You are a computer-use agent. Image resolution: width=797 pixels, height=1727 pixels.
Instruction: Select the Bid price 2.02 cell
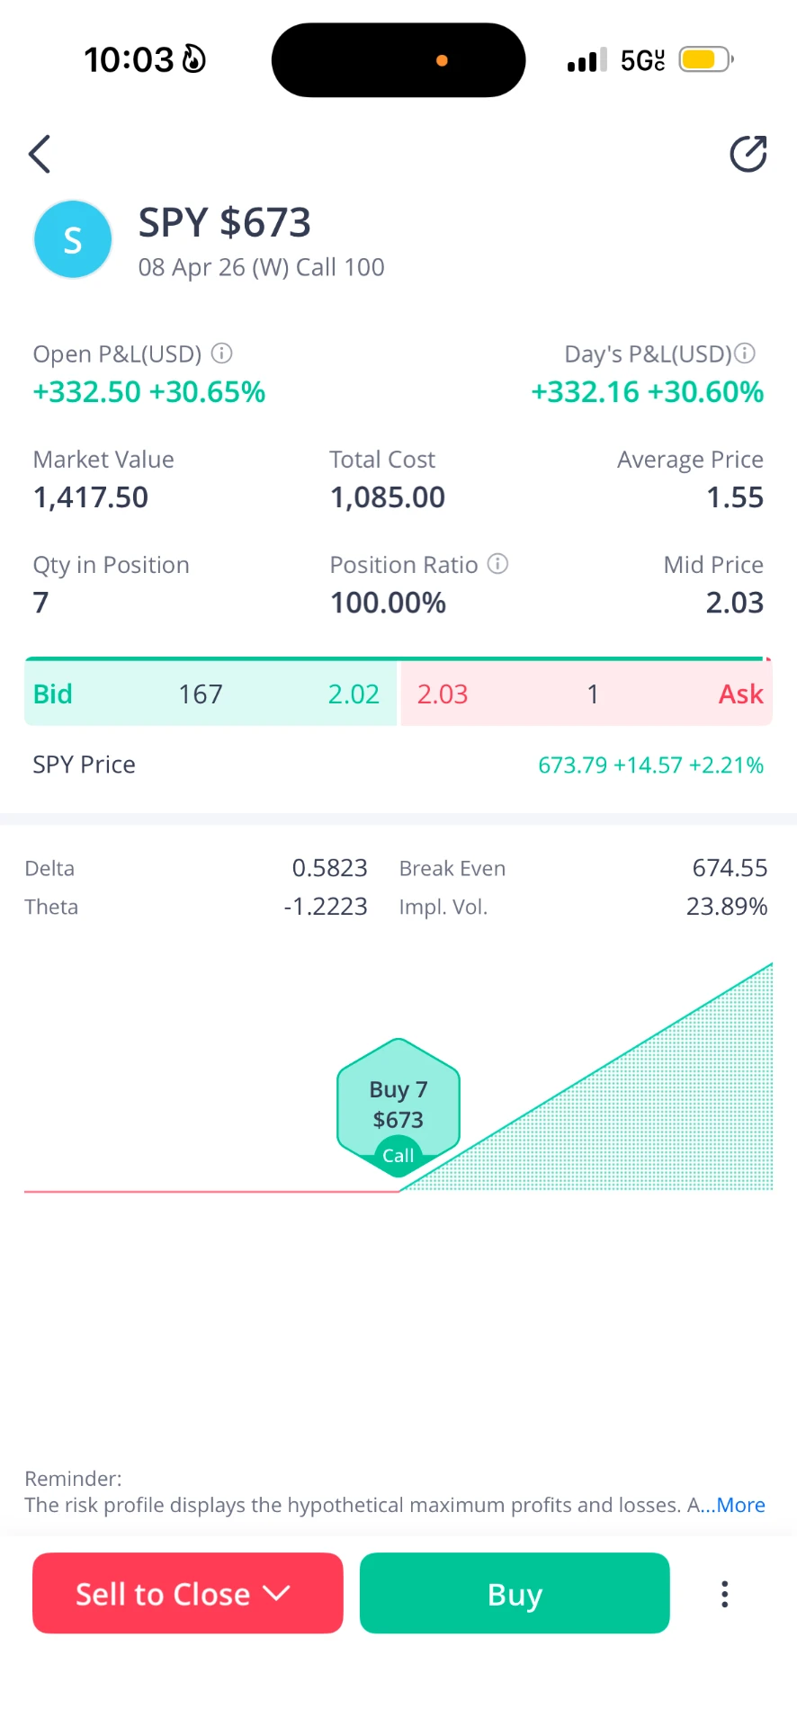coord(354,694)
